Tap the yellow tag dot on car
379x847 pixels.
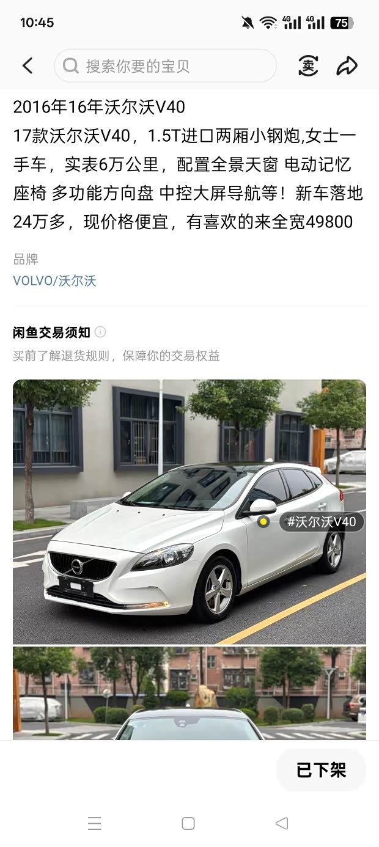click(x=263, y=521)
